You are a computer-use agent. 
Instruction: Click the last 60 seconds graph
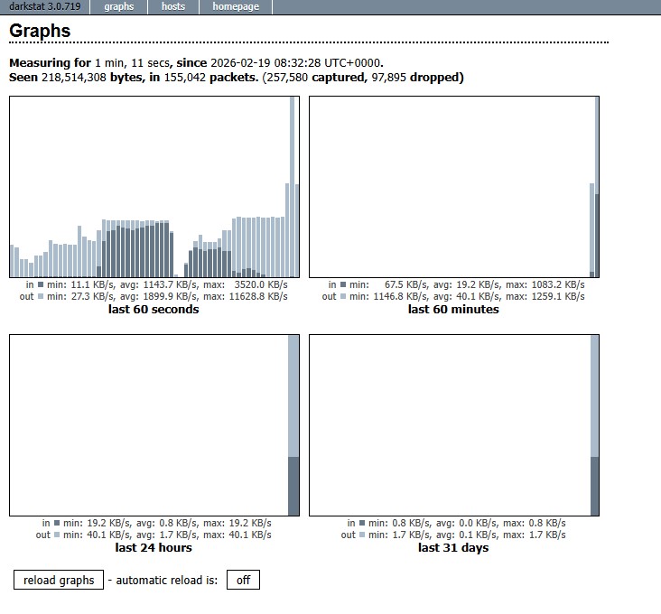[x=154, y=187]
